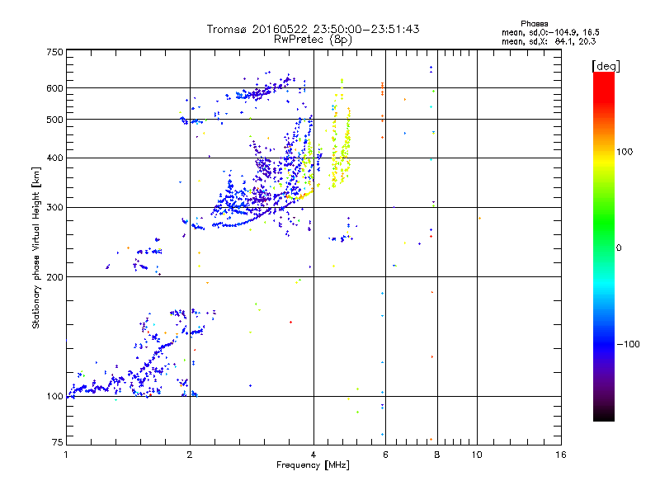This screenshot has height=495, width=660.
Task: Click the "Stationary phase Virtual Height [km]" axis label
Action: pos(36,247)
